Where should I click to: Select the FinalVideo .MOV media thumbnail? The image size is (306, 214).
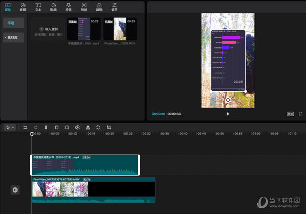click(x=120, y=30)
